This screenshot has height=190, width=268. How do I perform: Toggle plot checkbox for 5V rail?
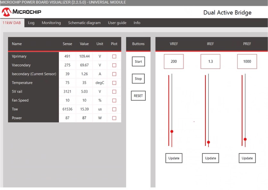point(114,92)
